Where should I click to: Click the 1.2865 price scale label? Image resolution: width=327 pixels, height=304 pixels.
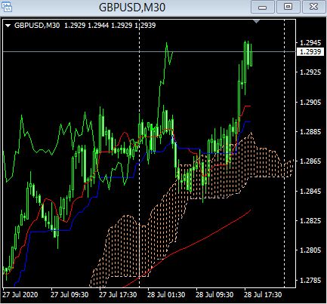[x=310, y=161]
